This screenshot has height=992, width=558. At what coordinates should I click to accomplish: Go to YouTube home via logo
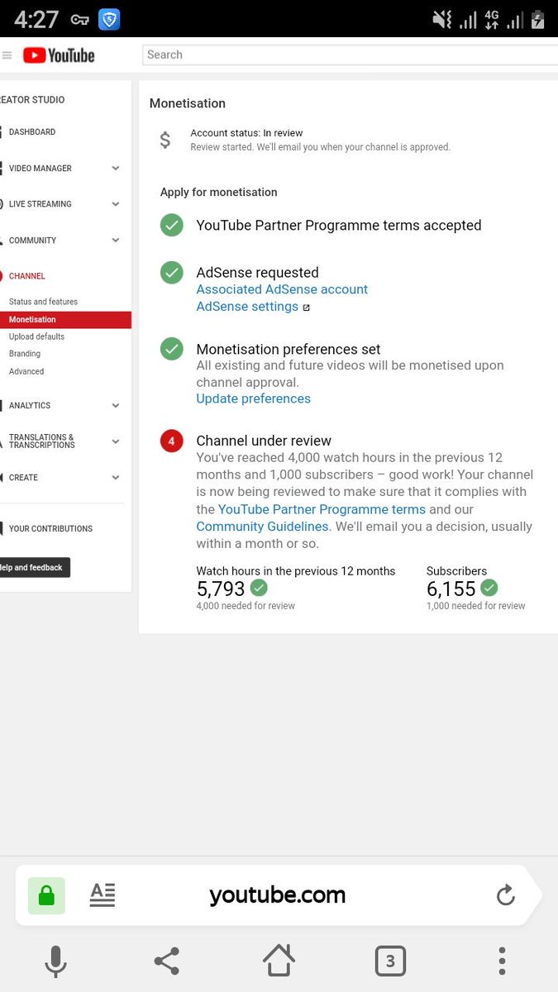pos(59,55)
